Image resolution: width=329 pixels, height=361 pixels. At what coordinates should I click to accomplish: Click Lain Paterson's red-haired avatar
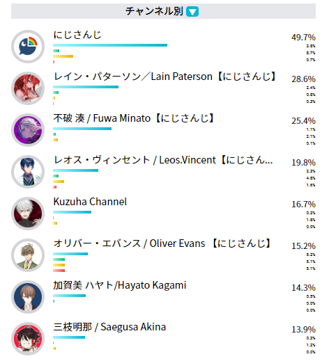[x=28, y=88]
